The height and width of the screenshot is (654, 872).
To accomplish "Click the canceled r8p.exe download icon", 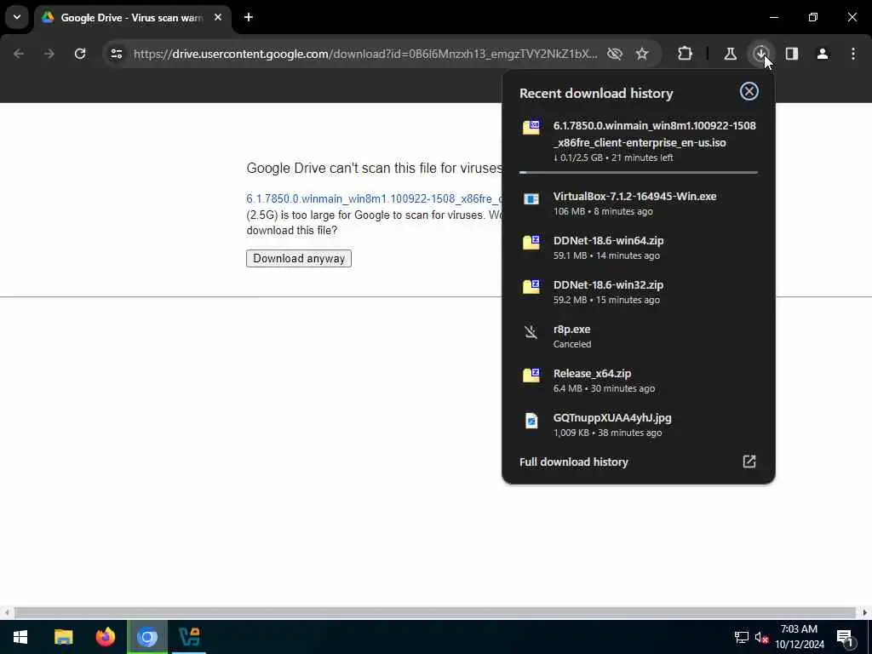I will 531,332.
